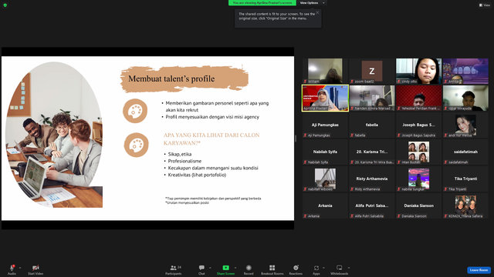Screen dimensions: 494x277
Task: Select Arkania participant tile
Action: point(325,205)
